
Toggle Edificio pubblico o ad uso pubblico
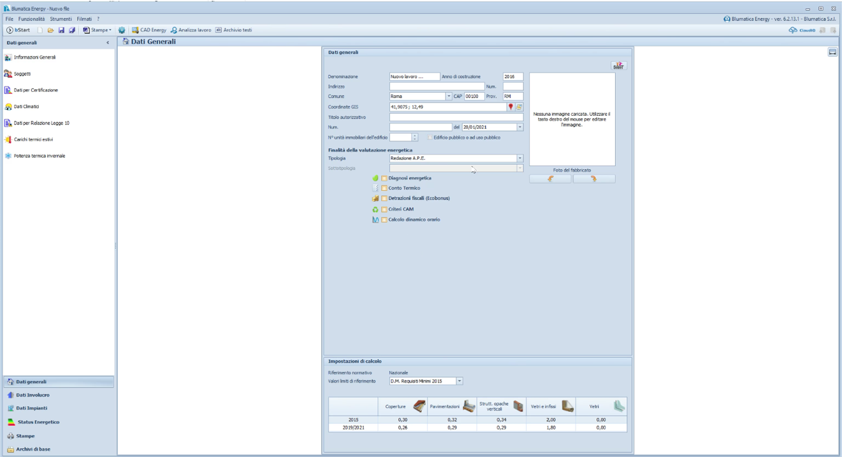tap(430, 137)
